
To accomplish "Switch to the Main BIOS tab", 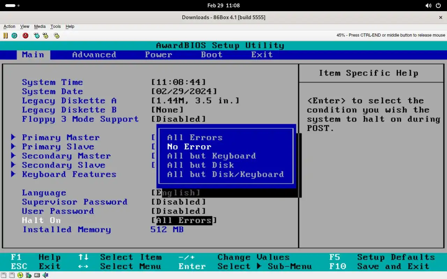I will coord(33,55).
